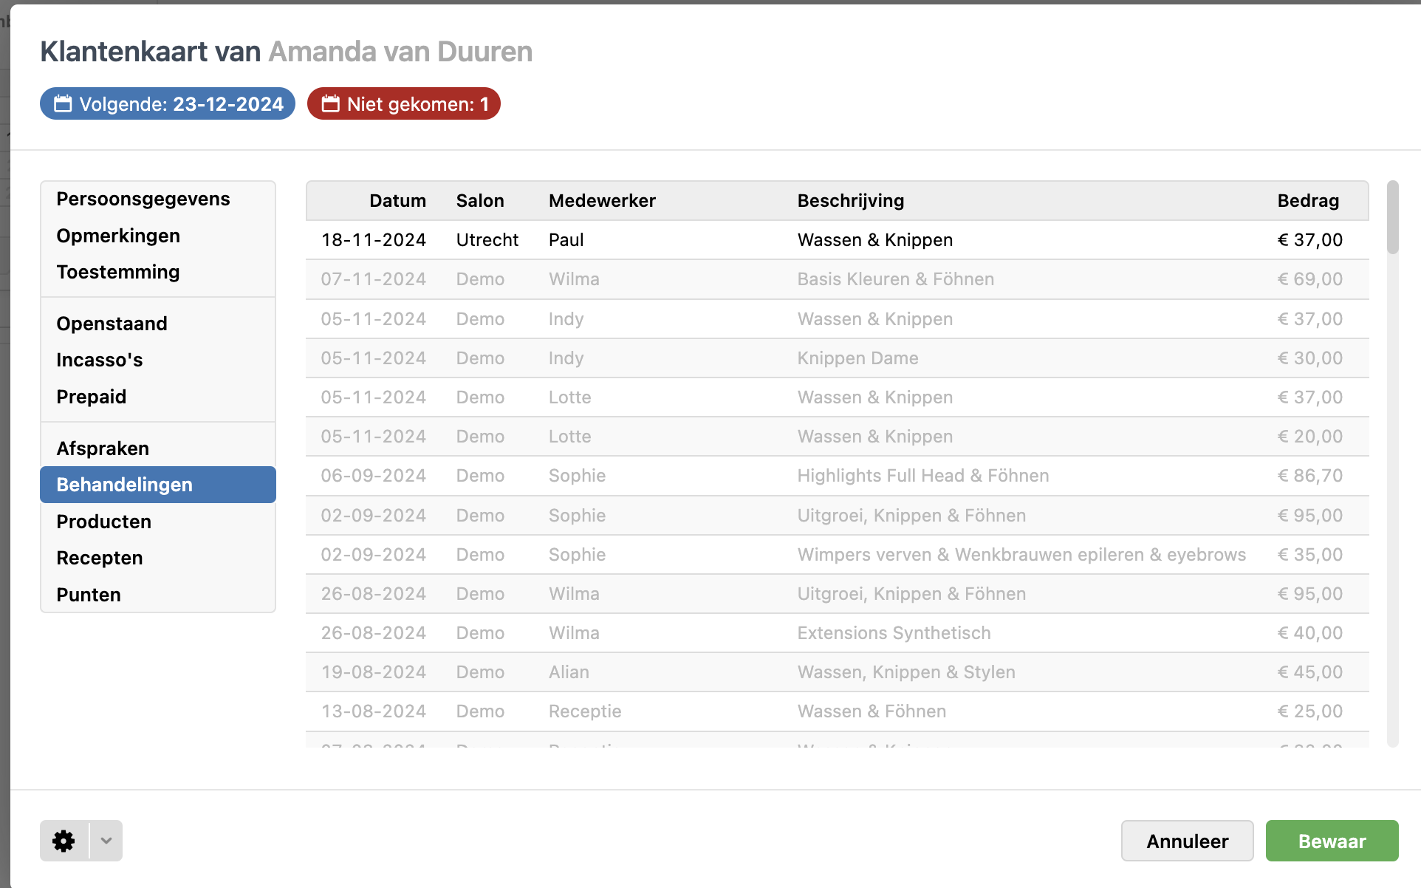
Task: Click calendar icon in Volgende badge
Action: (64, 104)
